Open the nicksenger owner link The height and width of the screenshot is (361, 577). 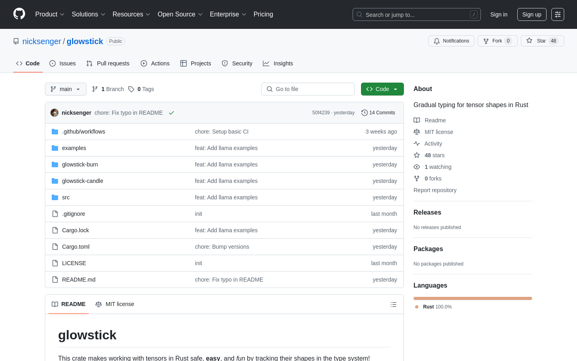[x=42, y=41]
